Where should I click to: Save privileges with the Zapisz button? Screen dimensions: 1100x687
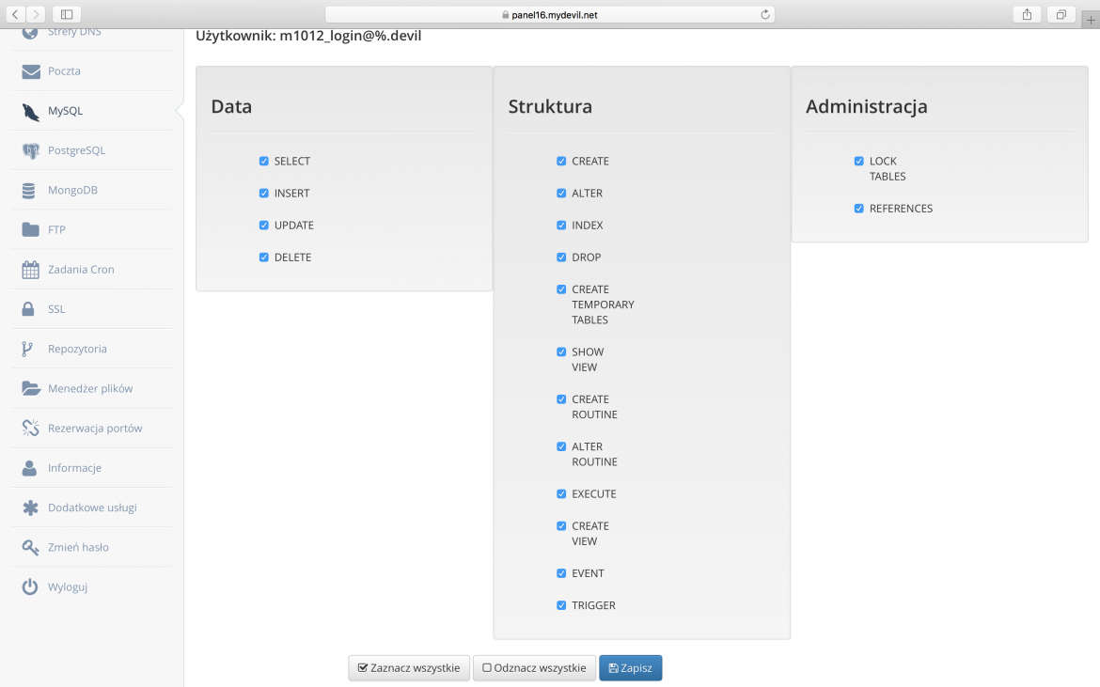coord(630,667)
